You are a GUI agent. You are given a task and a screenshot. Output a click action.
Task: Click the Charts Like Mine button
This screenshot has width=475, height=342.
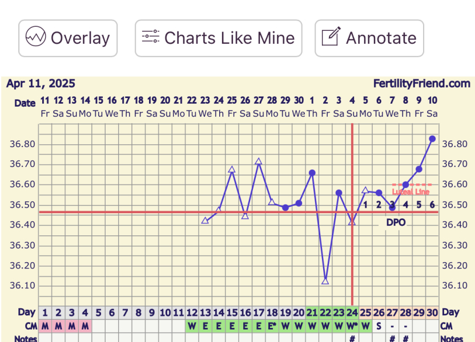[219, 38]
